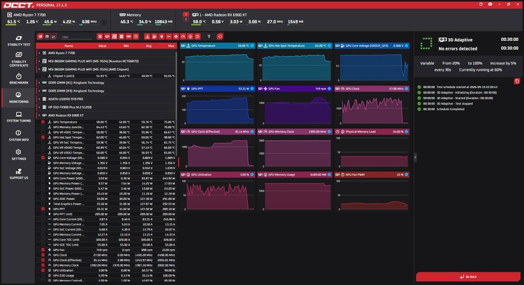The height and width of the screenshot is (285, 524).
Task: Open help from the title bar question icon
Action: pyautogui.click(x=481, y=4)
